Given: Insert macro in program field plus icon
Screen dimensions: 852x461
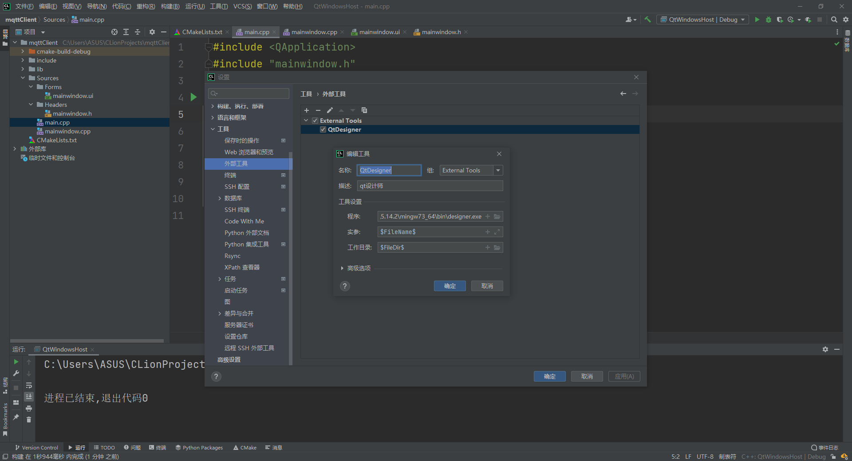Looking at the screenshot, I should 488,217.
